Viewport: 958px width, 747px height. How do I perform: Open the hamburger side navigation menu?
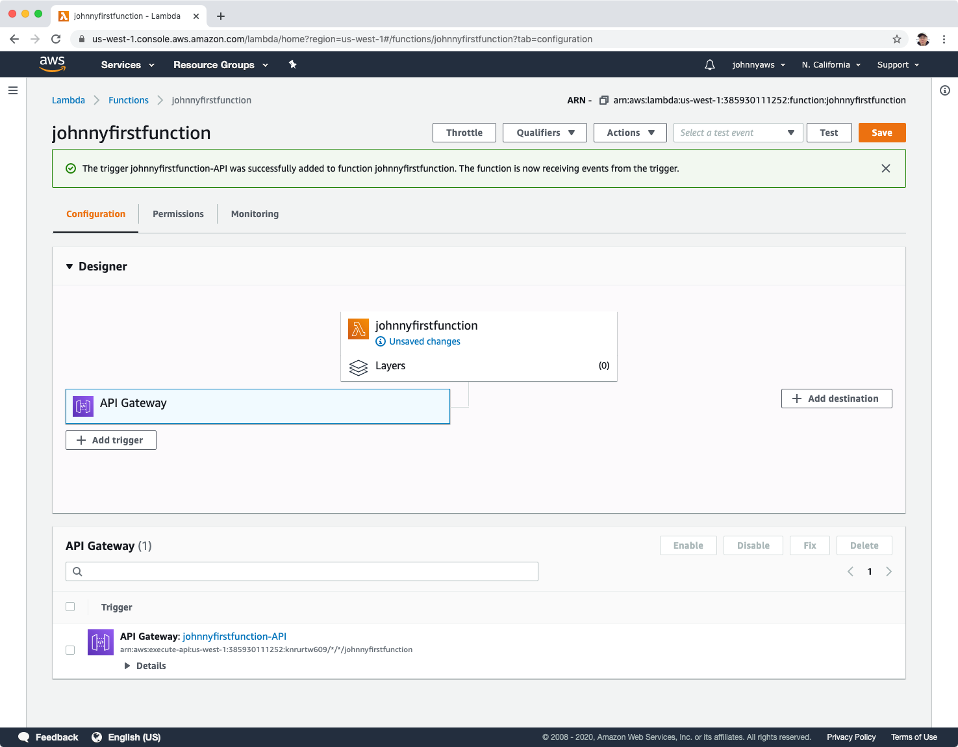13,90
